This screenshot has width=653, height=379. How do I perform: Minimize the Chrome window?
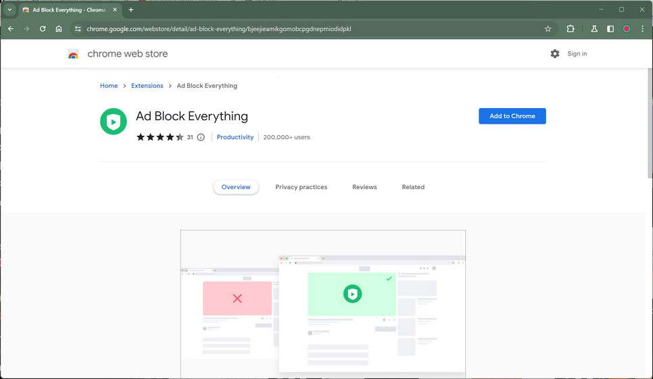click(x=601, y=9)
